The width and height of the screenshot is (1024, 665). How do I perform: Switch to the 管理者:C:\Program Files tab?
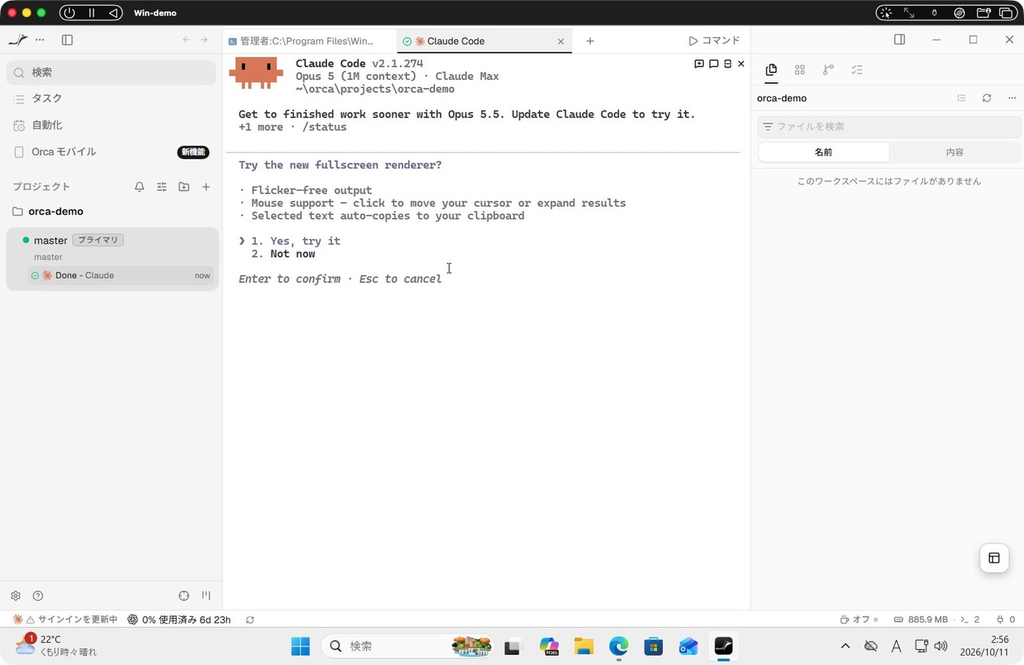click(310, 41)
